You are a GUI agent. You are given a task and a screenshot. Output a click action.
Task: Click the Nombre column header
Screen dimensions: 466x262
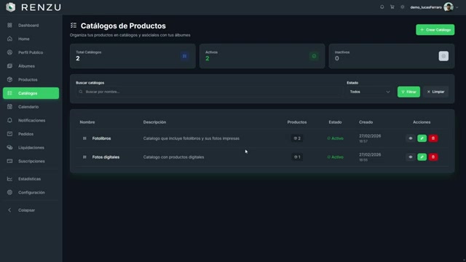[x=87, y=122]
